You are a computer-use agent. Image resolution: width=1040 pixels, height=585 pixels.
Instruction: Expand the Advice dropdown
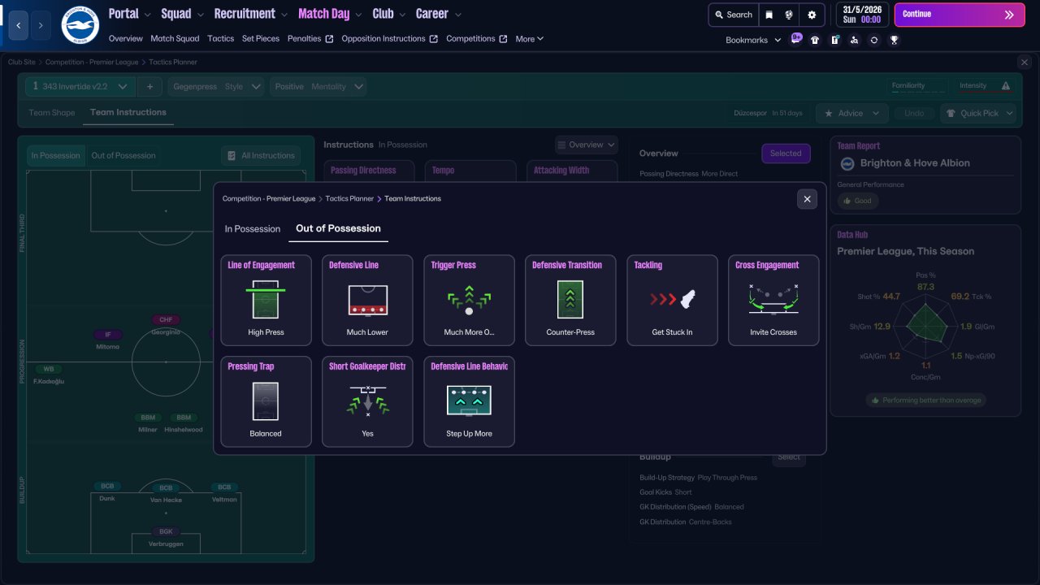[851, 113]
